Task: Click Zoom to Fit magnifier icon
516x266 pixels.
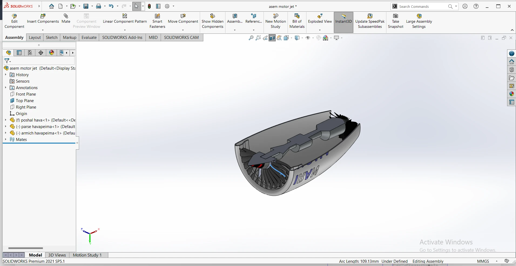Action: (x=251, y=38)
